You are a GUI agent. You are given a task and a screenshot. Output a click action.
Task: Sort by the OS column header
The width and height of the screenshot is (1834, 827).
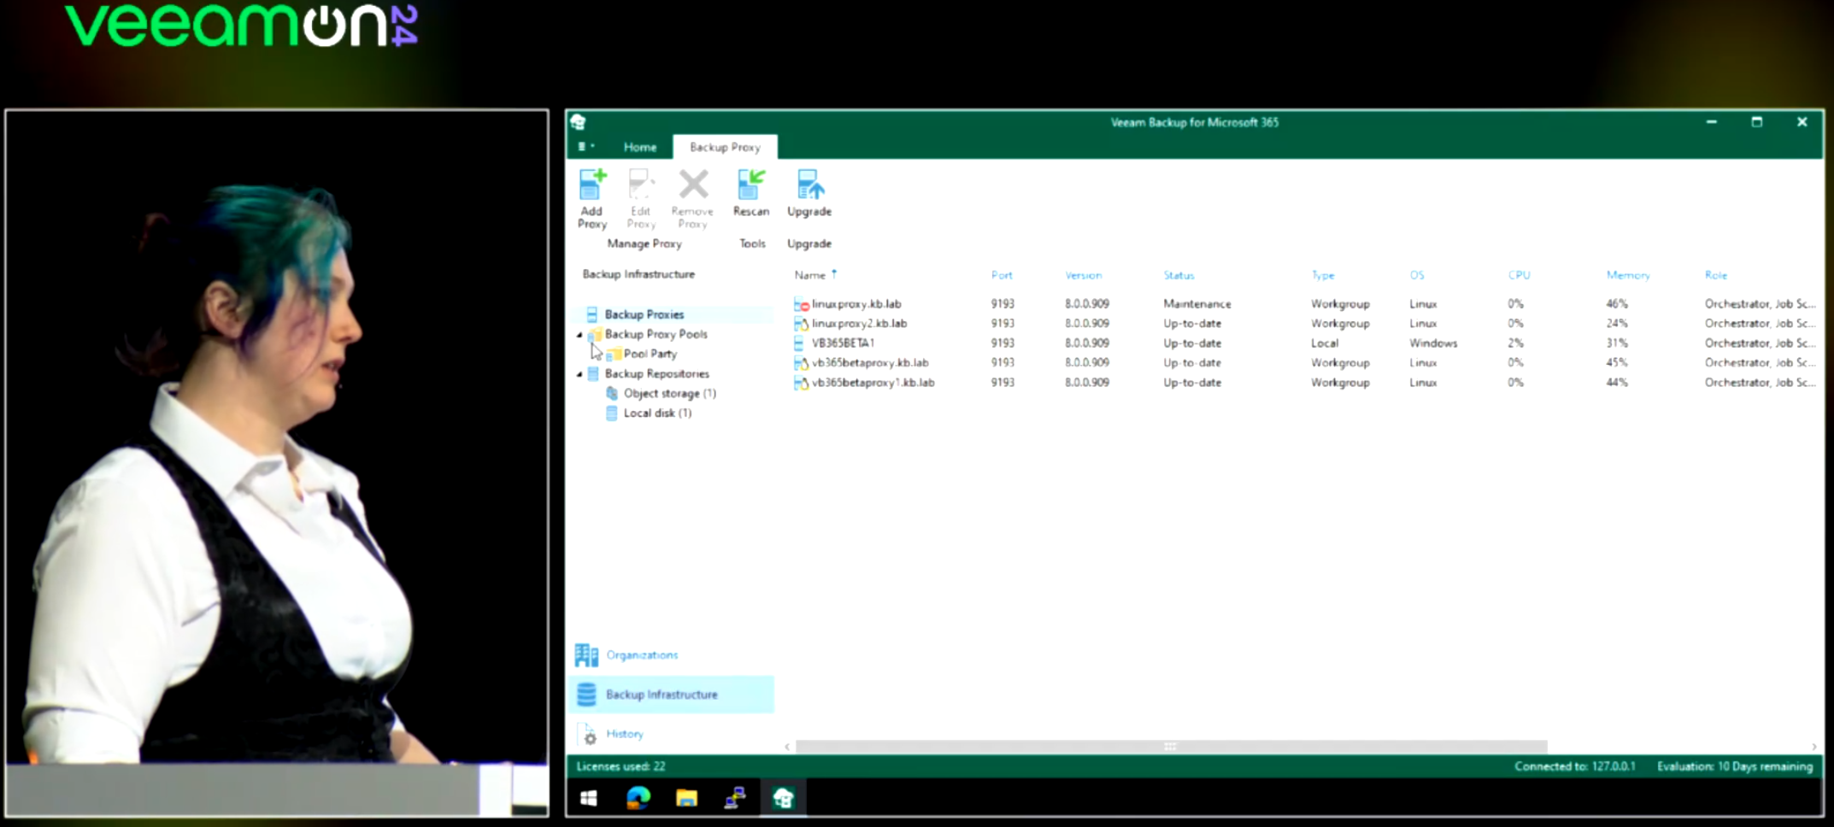click(1417, 275)
